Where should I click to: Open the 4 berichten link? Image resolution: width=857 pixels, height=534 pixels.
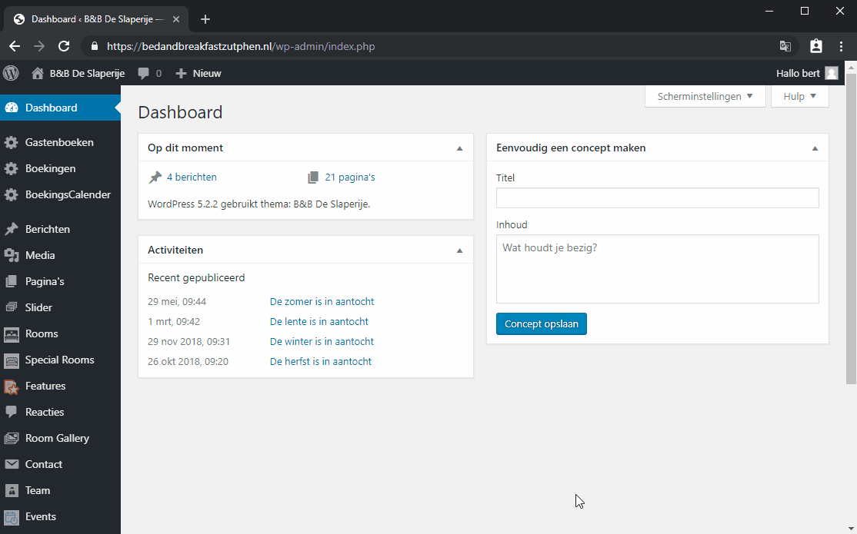coord(192,177)
